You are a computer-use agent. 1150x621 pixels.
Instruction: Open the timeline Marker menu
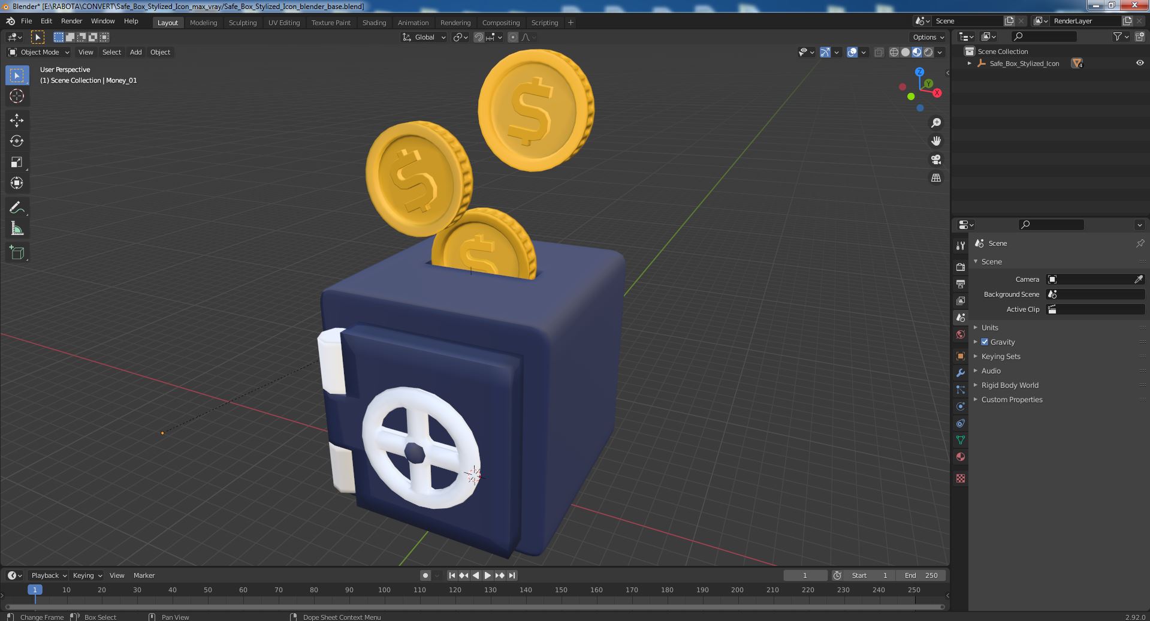[144, 575]
